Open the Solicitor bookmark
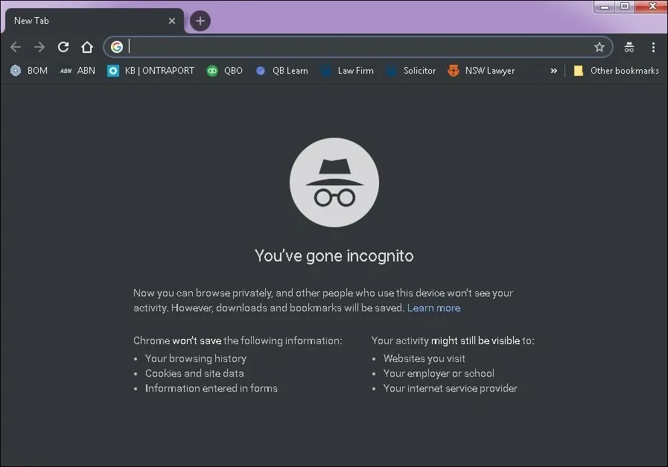This screenshot has width=668, height=467. coord(411,71)
